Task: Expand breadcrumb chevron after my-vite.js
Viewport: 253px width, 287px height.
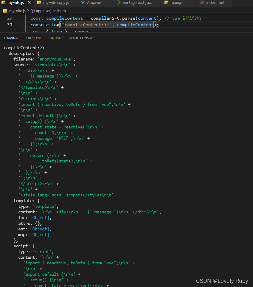Action: click(28, 11)
